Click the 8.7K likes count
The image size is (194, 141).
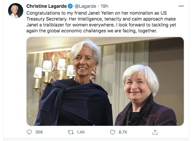pos(123,132)
